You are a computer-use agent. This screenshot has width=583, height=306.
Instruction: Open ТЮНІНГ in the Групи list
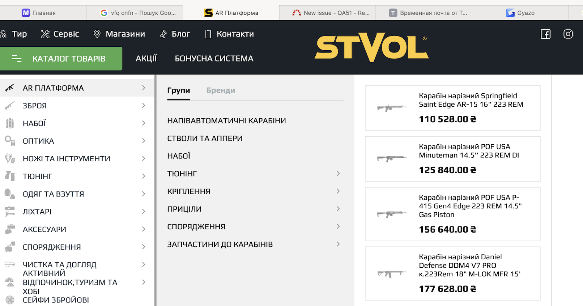[x=182, y=174]
